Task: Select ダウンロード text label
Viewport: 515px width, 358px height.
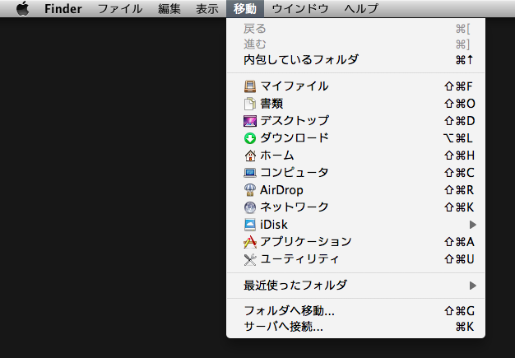Action: coord(295,138)
